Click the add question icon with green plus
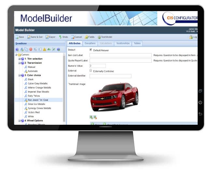Screen dimensions: 211x171 point(17,50)
